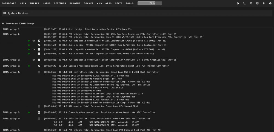Image resolution: width=274 pixels, height=132 pixels.
Task: Click WDC WD100EFAX /dev/sdc disk row
Action: click(x=96, y=125)
